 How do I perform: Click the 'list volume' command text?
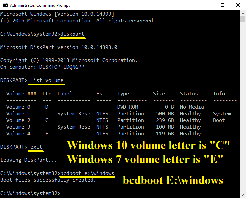pos(47,80)
